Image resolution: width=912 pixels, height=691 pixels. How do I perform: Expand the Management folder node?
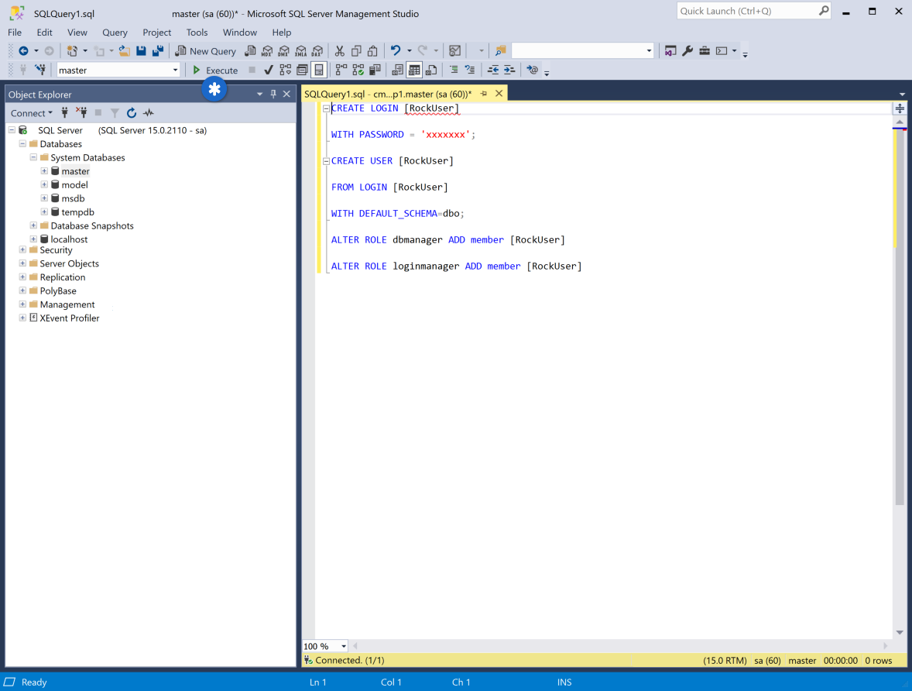pyautogui.click(x=22, y=304)
